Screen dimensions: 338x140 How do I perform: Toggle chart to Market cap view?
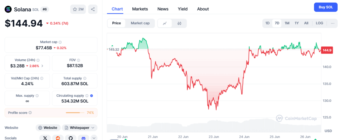[x=140, y=23]
